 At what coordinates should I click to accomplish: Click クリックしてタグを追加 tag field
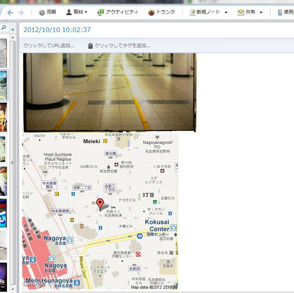pyautogui.click(x=123, y=46)
